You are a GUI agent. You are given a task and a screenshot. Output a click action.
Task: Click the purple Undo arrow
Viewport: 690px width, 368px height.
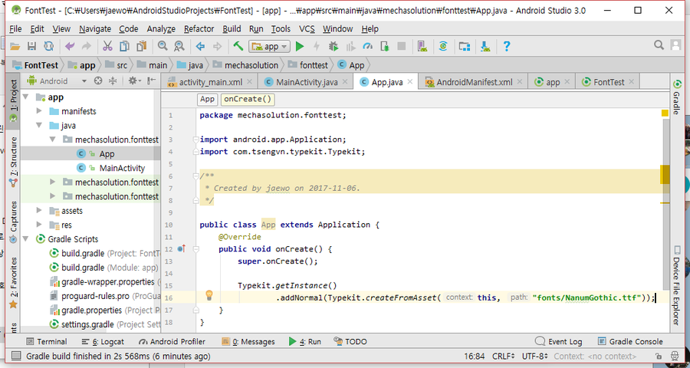70,46
